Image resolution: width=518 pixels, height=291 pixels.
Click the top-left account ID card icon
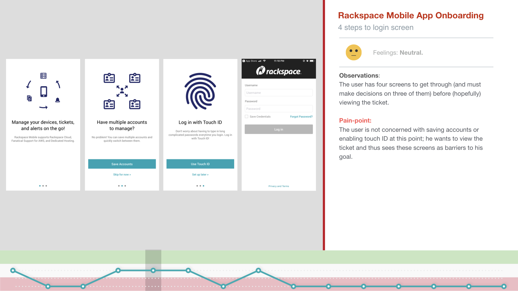tap(109, 78)
